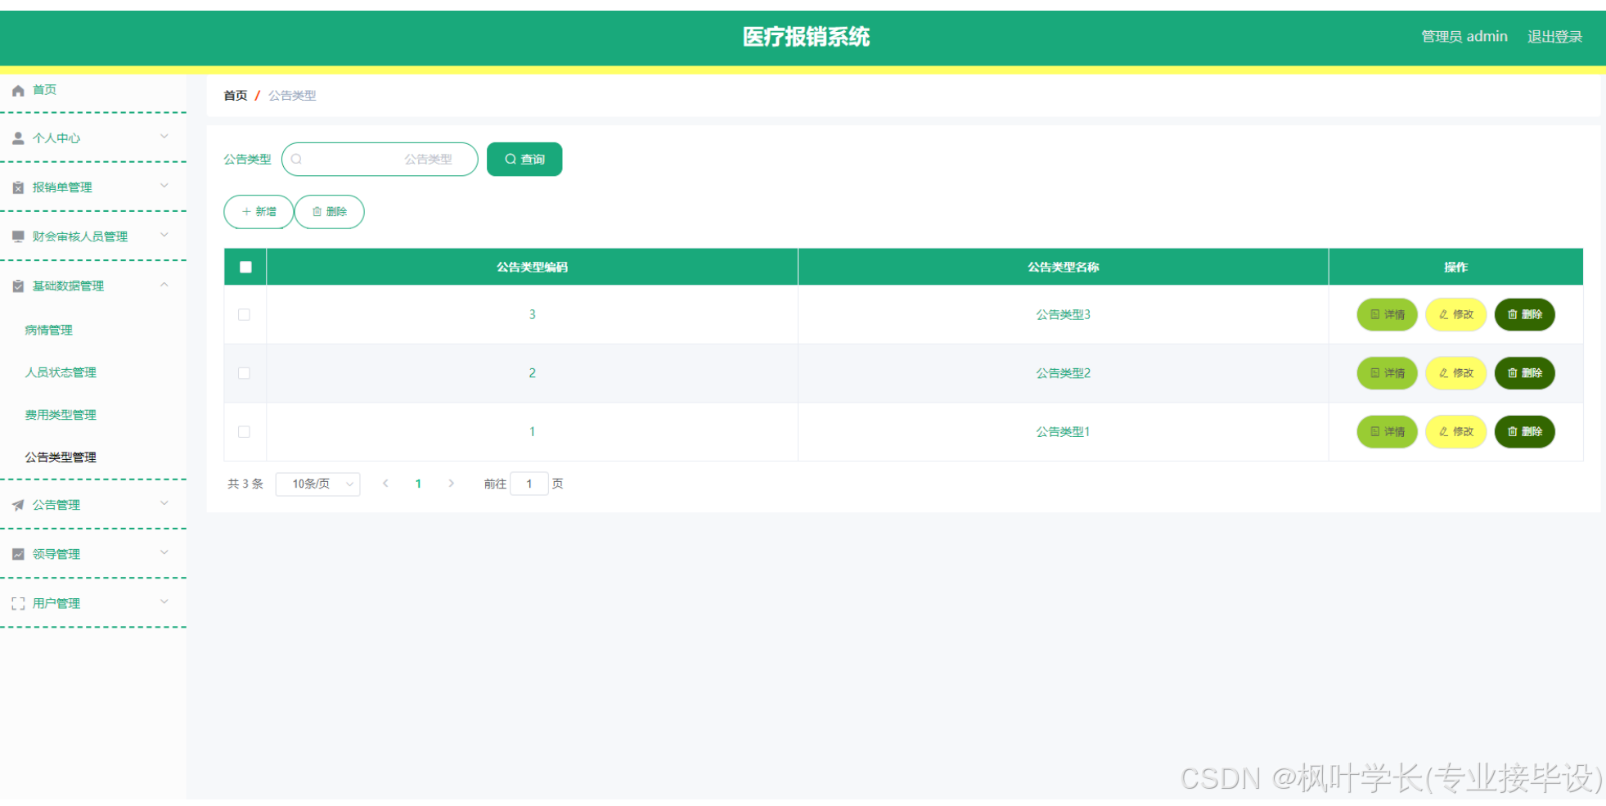Go to previous page arrow
This screenshot has width=1606, height=806.
tap(385, 484)
